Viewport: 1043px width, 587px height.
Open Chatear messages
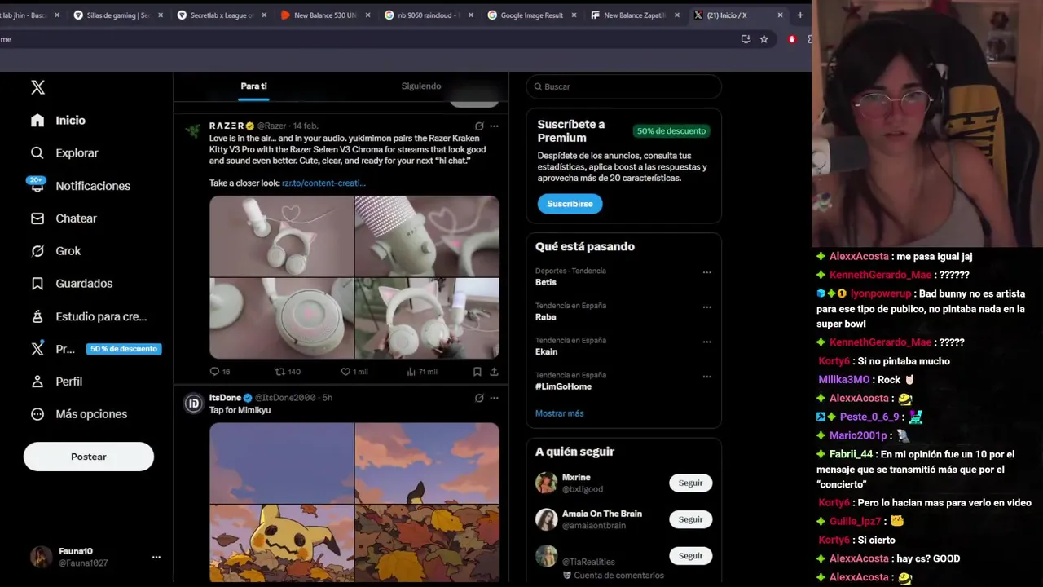[x=64, y=218]
